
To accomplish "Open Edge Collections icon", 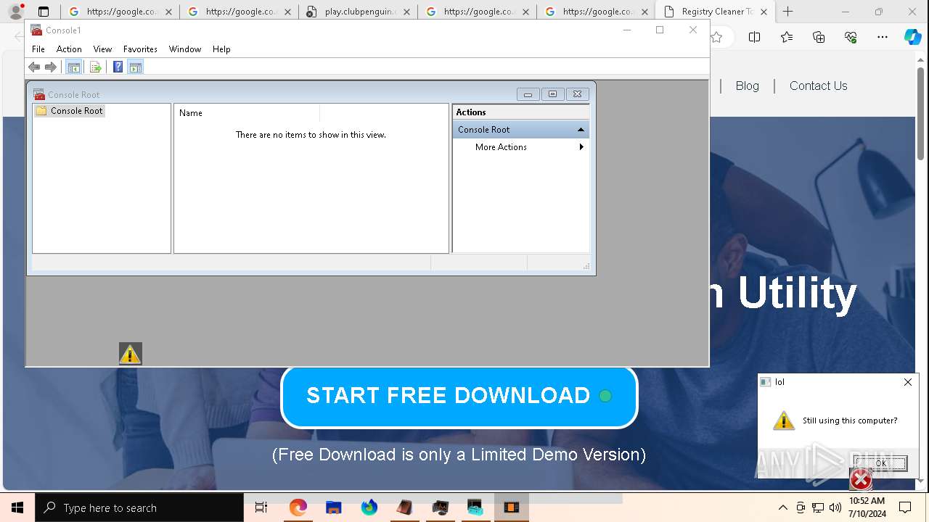I will pos(819,37).
